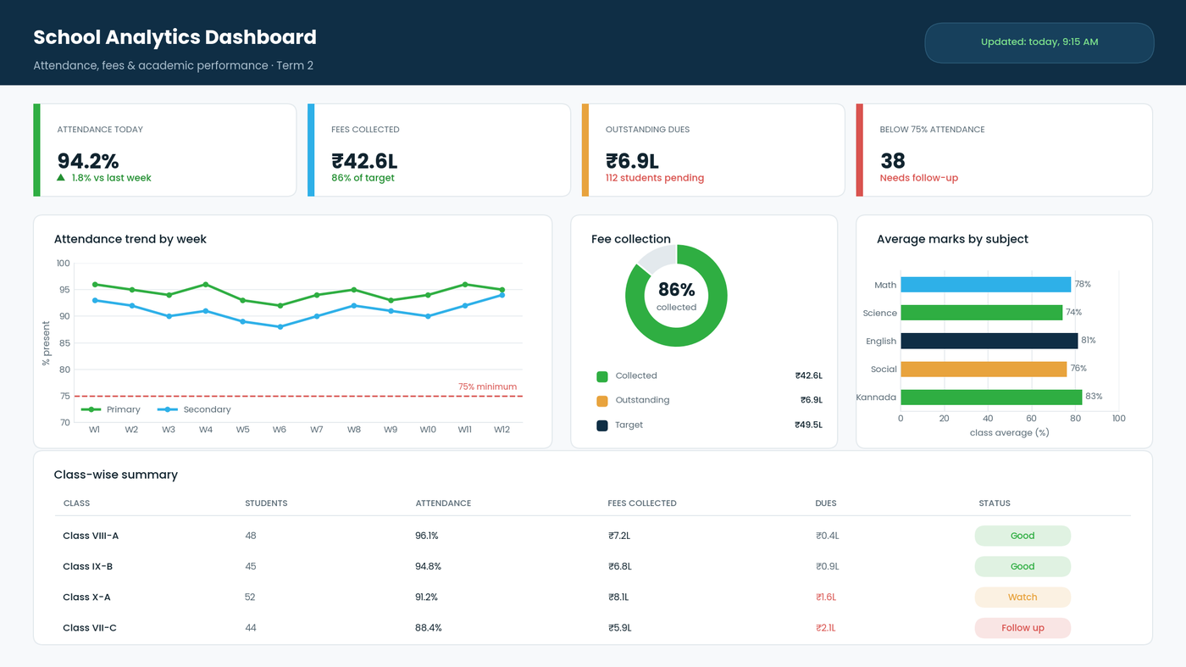Click the Science bar in marks chart
Viewport: 1186px width, 667px height.
pyautogui.click(x=981, y=313)
